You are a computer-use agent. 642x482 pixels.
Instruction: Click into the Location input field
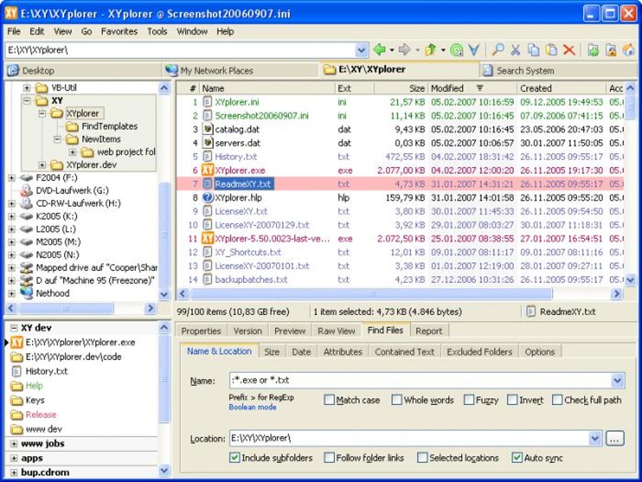pos(408,439)
